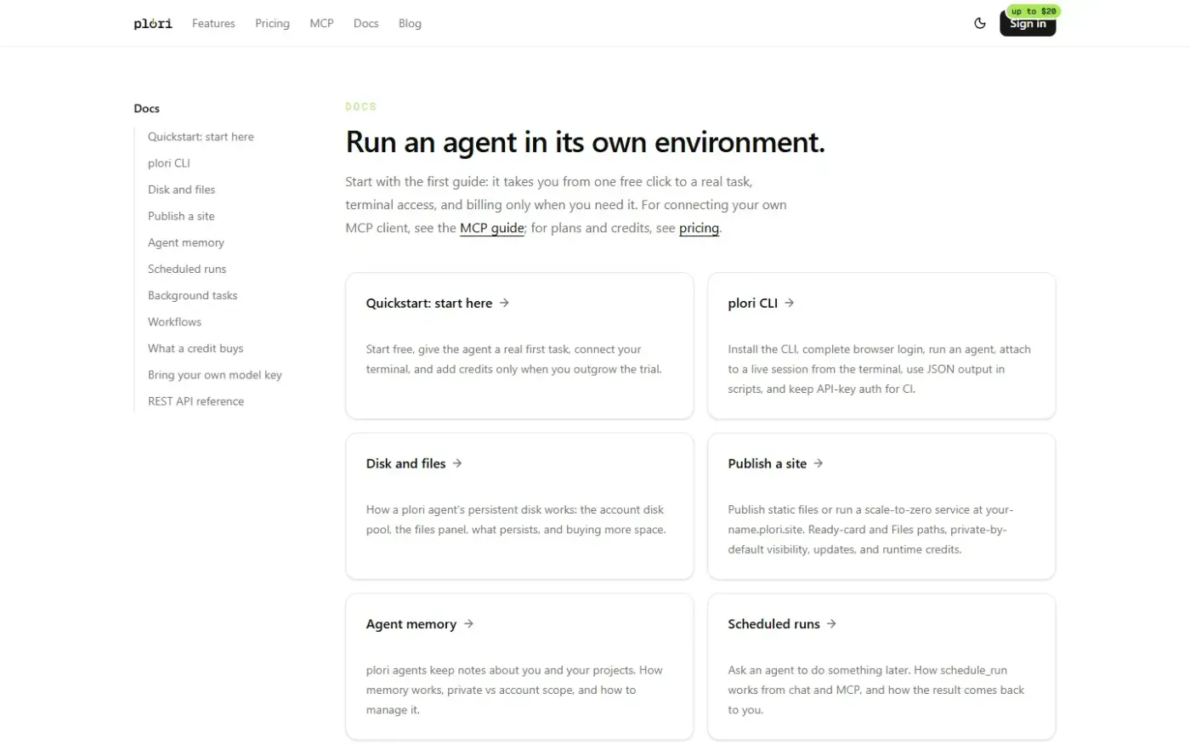Click the plori logo in the header
The width and height of the screenshot is (1190, 744).
[153, 24]
